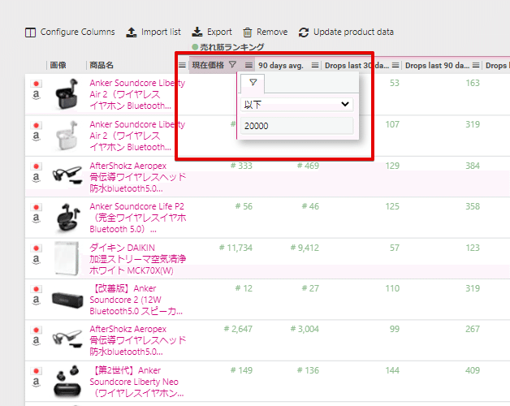
Task: Click the filter funnel icon in 現在価格 header
Action: tap(232, 65)
